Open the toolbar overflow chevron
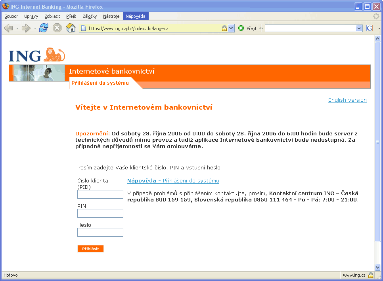The image size is (383, 281). click(x=379, y=28)
